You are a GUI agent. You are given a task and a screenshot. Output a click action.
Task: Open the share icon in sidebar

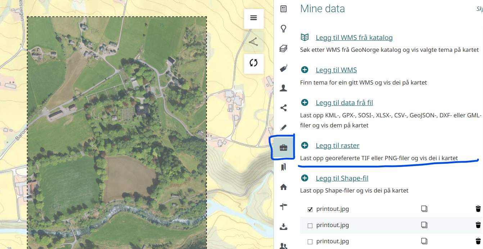(284, 108)
